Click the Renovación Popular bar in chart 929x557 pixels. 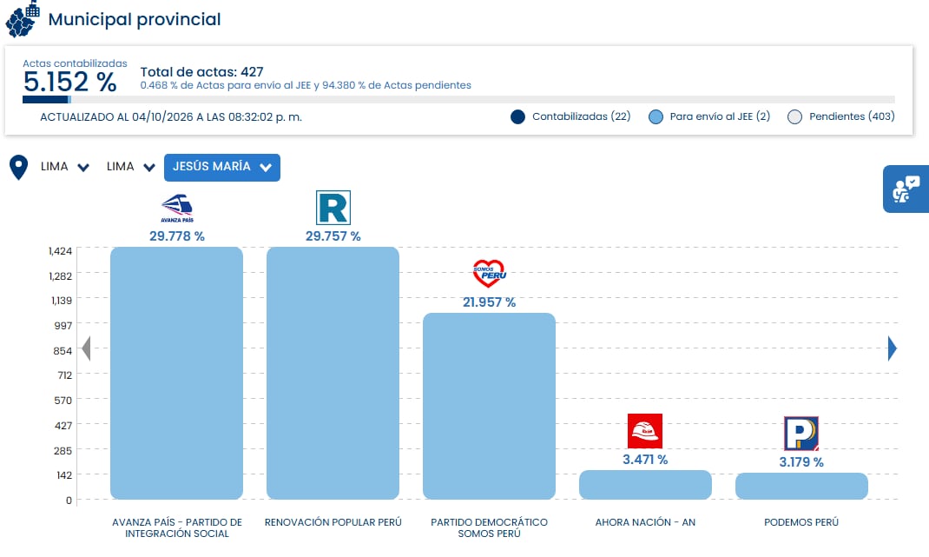(x=333, y=373)
